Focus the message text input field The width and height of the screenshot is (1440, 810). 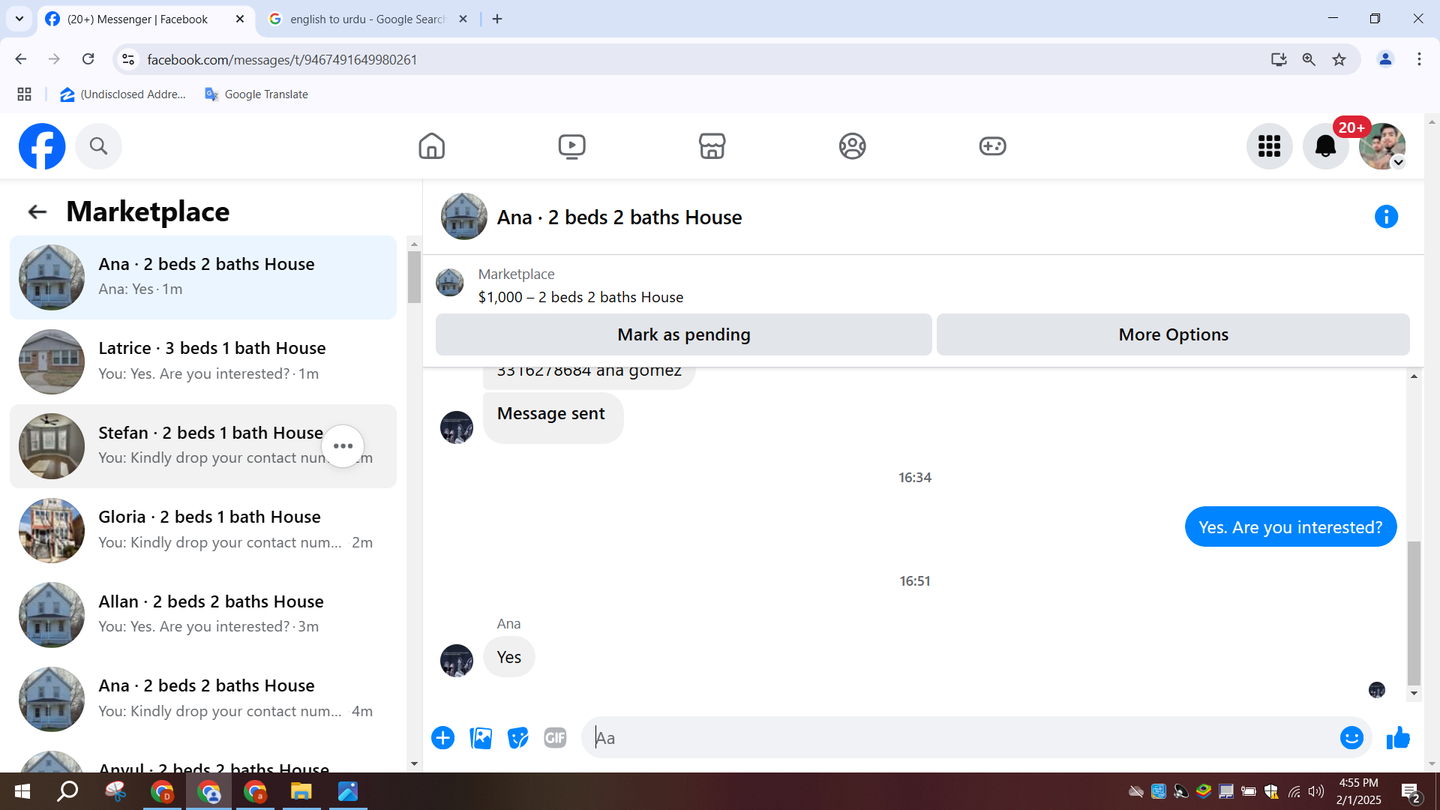[960, 738]
